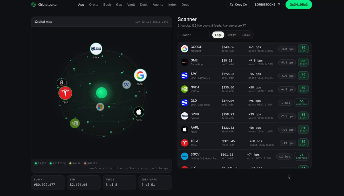This screenshot has height=196, width=344.
Task: Click GLD's 66 DRIFTING score badge
Action: [301, 103]
